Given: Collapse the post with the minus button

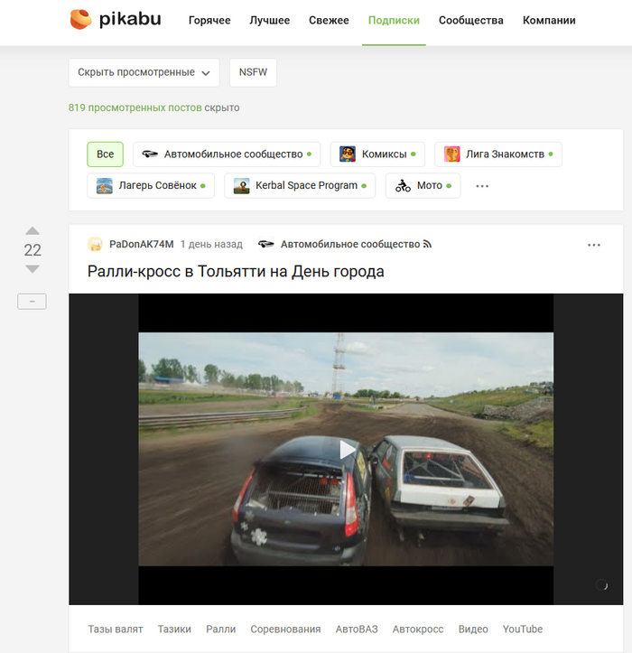Looking at the screenshot, I should pos(32,302).
